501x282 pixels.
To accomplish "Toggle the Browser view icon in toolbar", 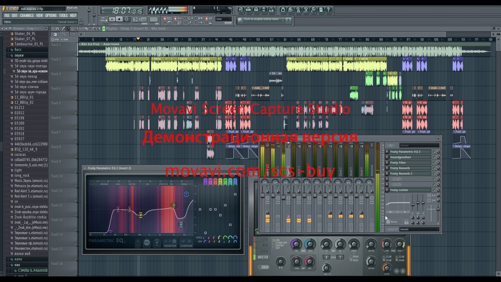I will pos(264,10).
